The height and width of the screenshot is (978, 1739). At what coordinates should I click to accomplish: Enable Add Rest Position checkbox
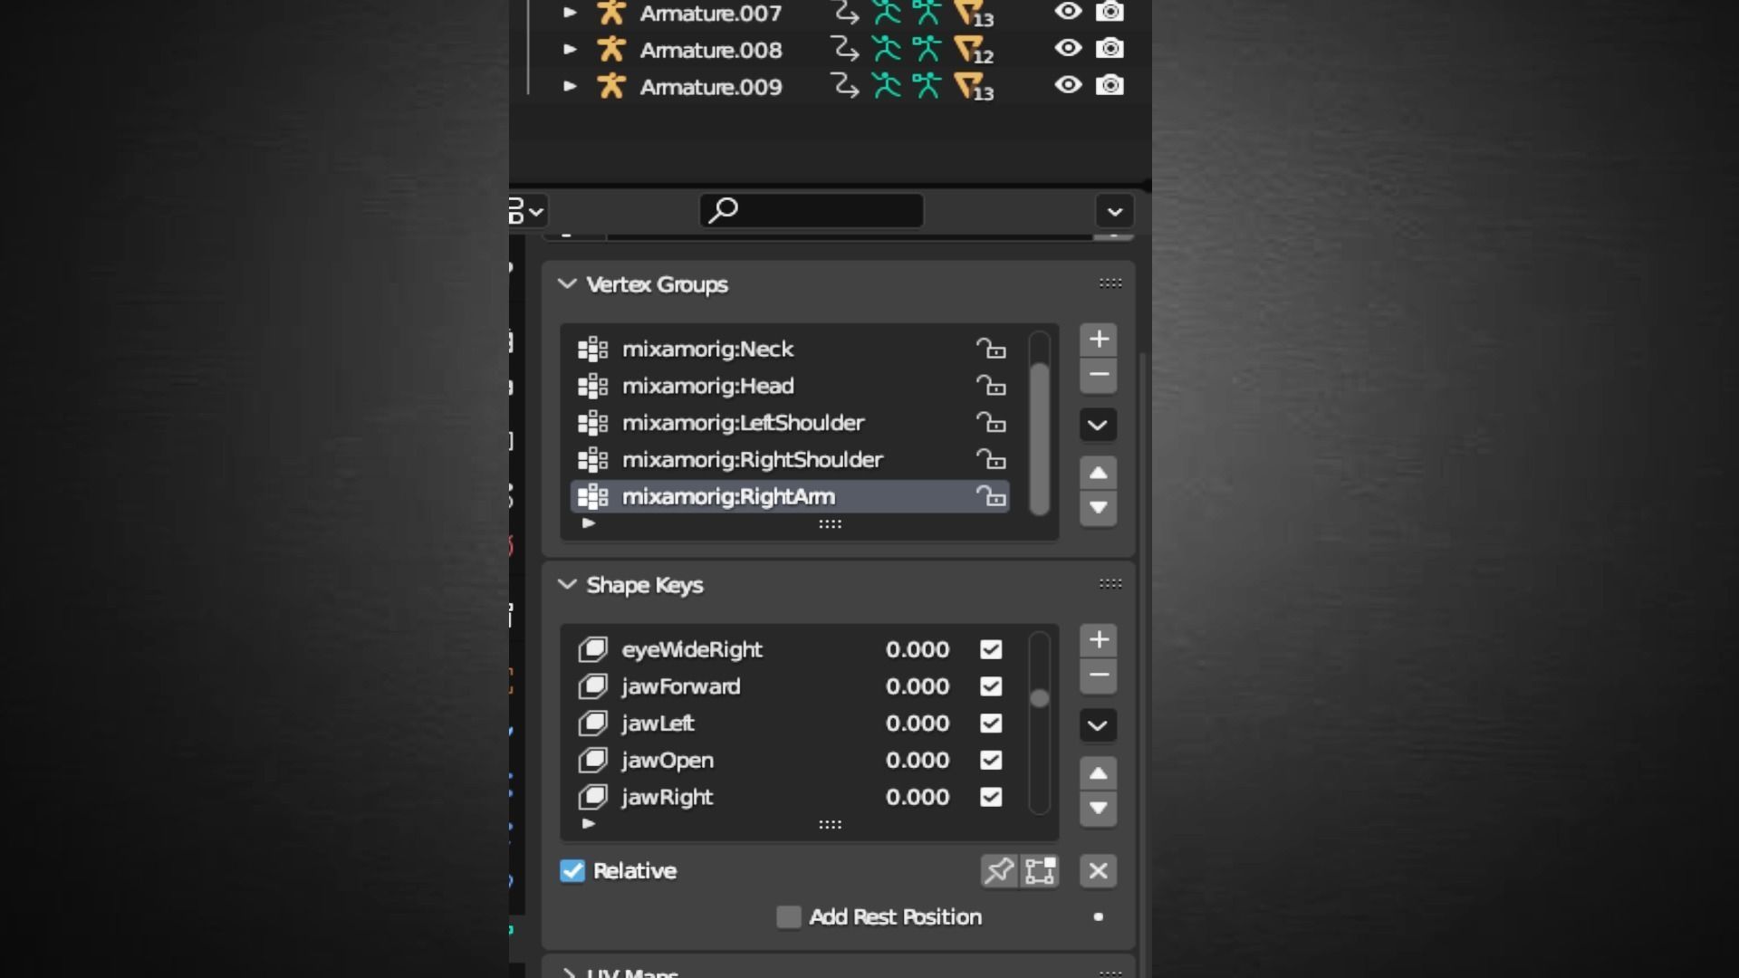pos(789,917)
